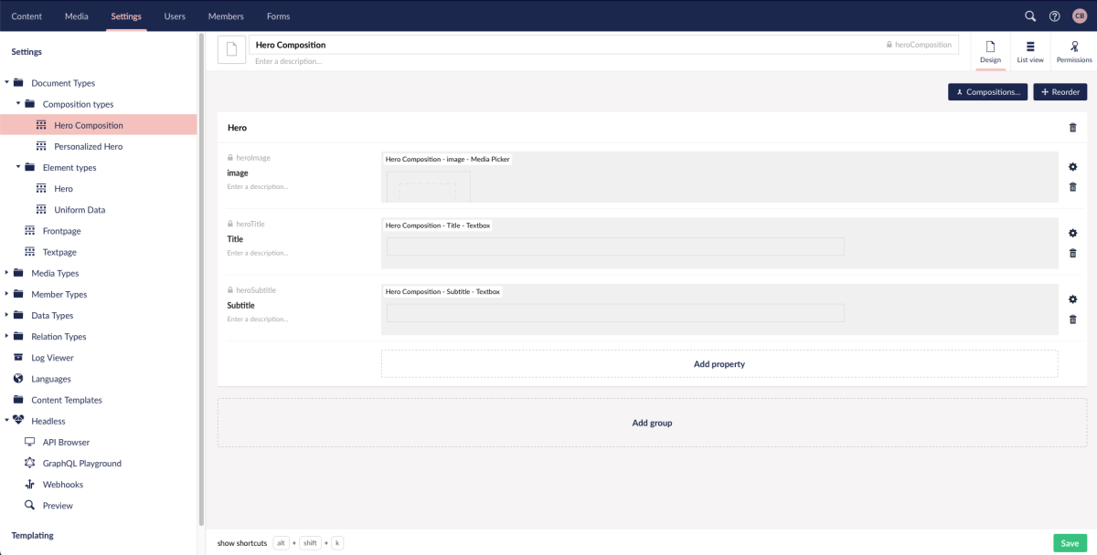
Task: Go to the Content section
Action: coord(27,16)
